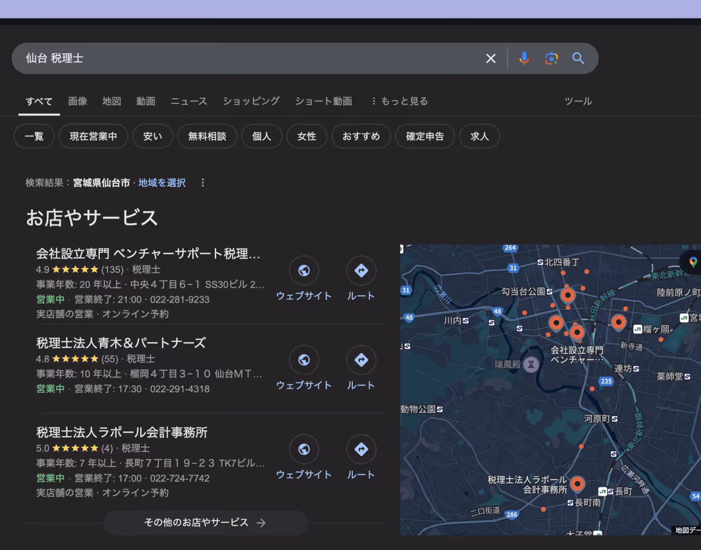Switch to the ショート動画 tab
The width and height of the screenshot is (701, 550).
point(324,101)
